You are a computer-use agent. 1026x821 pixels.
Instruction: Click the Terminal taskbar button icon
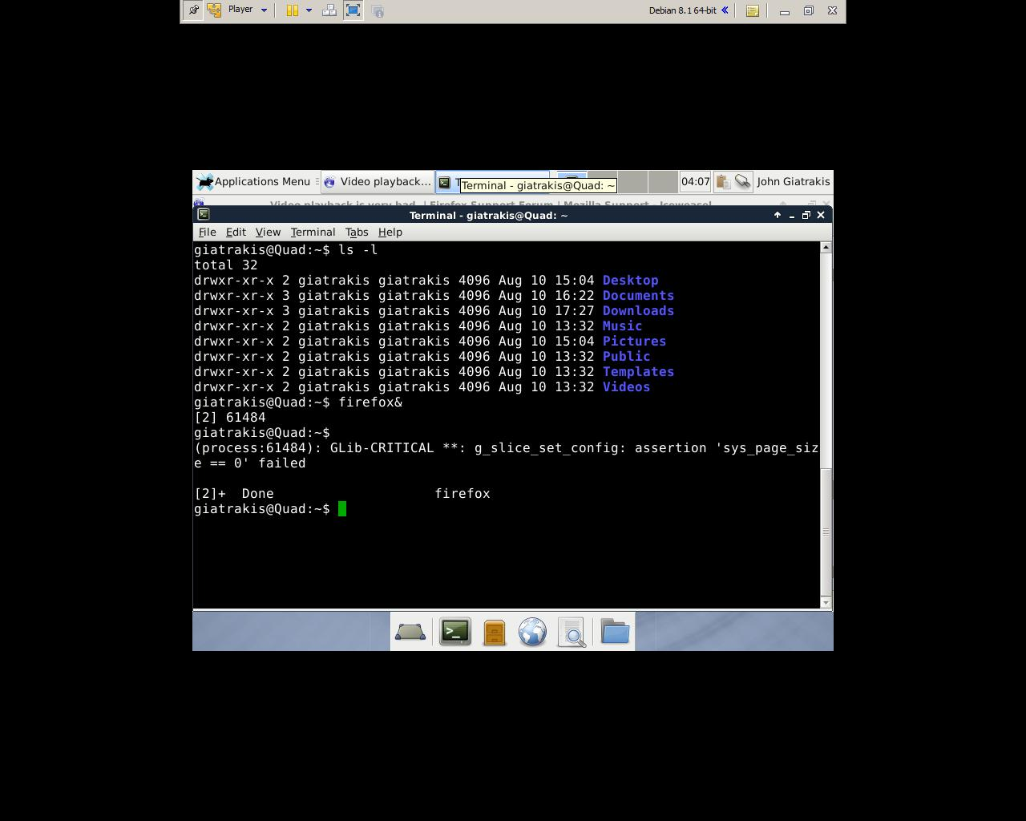pyautogui.click(x=444, y=183)
